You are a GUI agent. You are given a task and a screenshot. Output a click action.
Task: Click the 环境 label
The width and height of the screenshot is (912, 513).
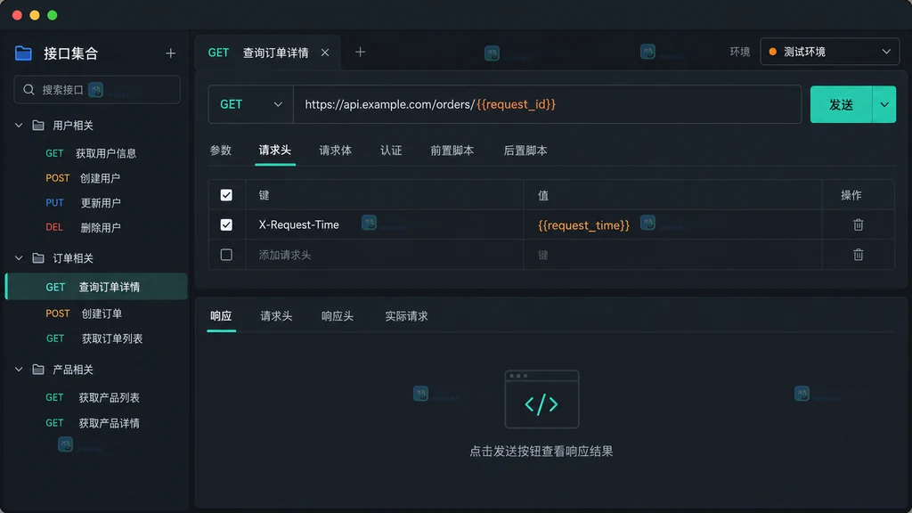point(740,52)
